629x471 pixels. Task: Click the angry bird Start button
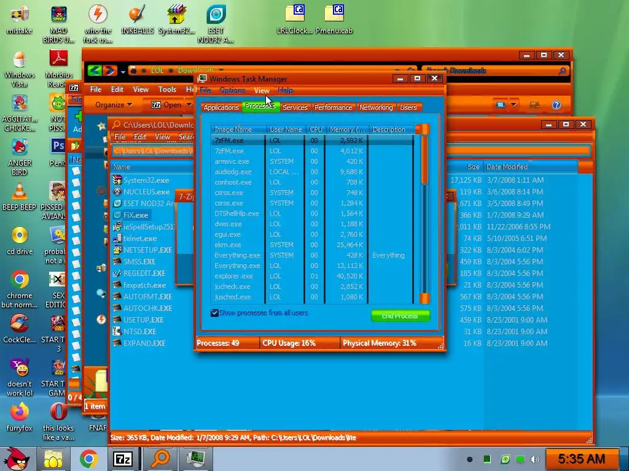pyautogui.click(x=15, y=459)
